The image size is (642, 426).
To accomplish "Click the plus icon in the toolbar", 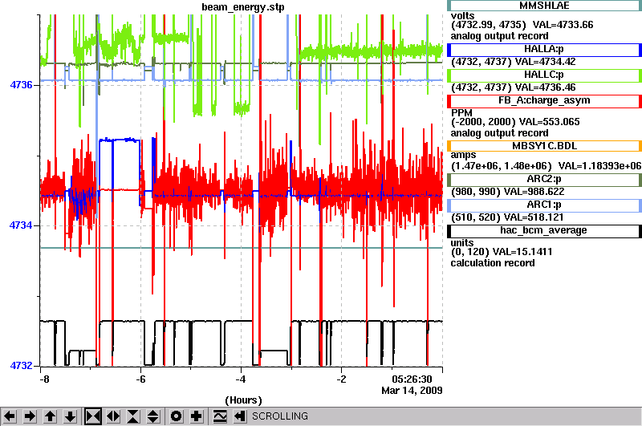I will [197, 416].
